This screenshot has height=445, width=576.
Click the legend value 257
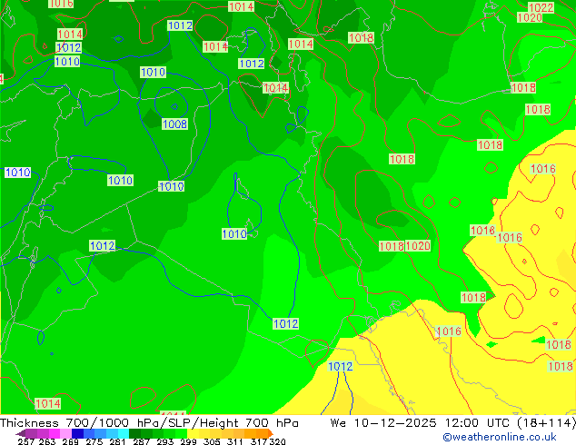(26, 441)
